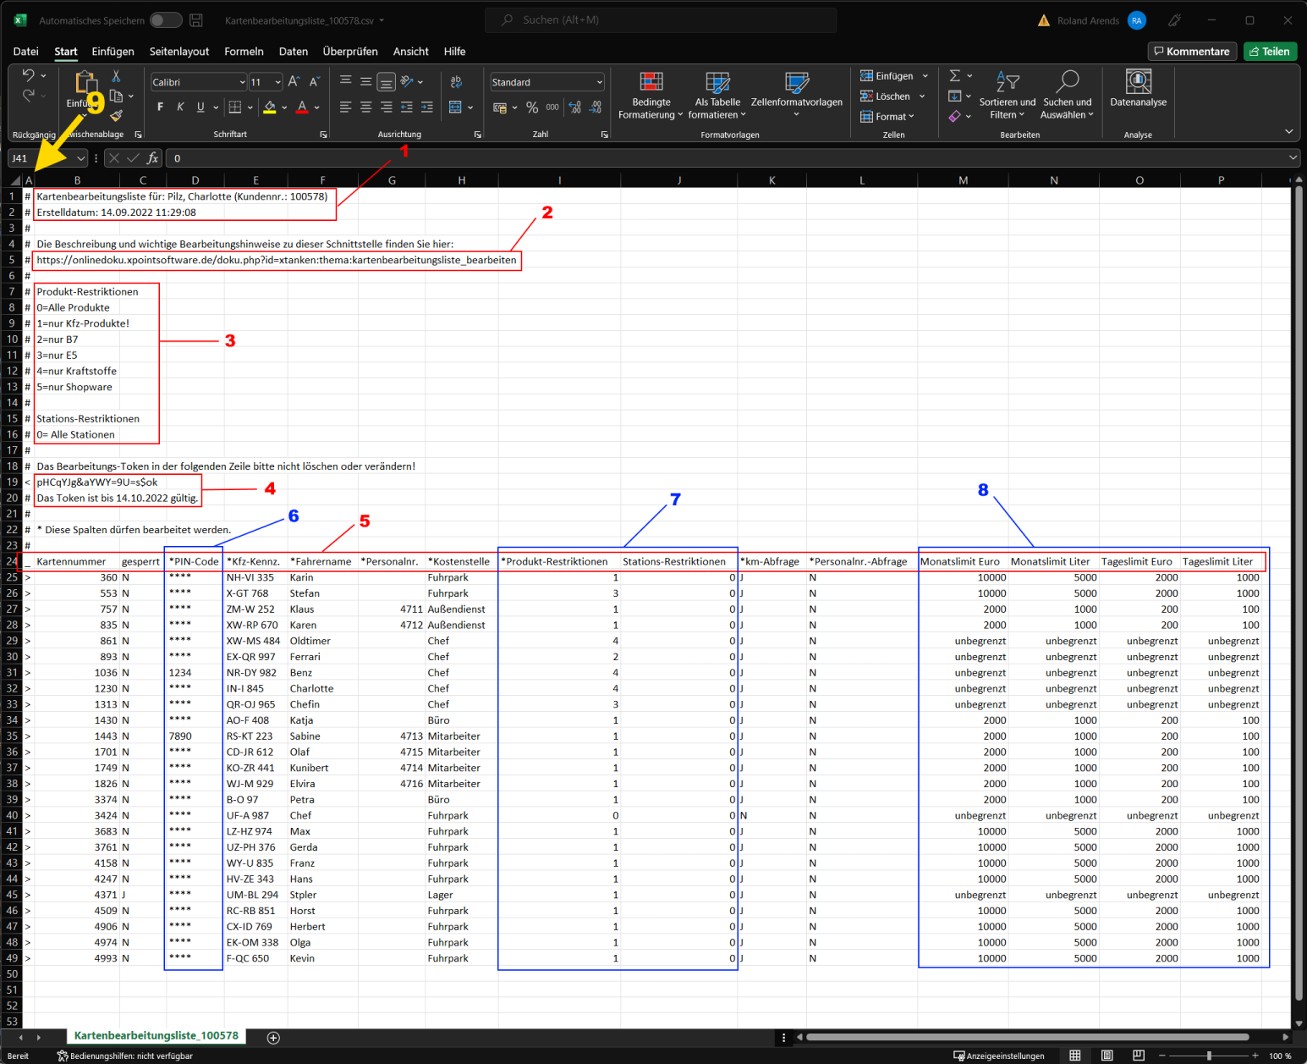Add a decimal place
The height and width of the screenshot is (1064, 1307).
(575, 108)
